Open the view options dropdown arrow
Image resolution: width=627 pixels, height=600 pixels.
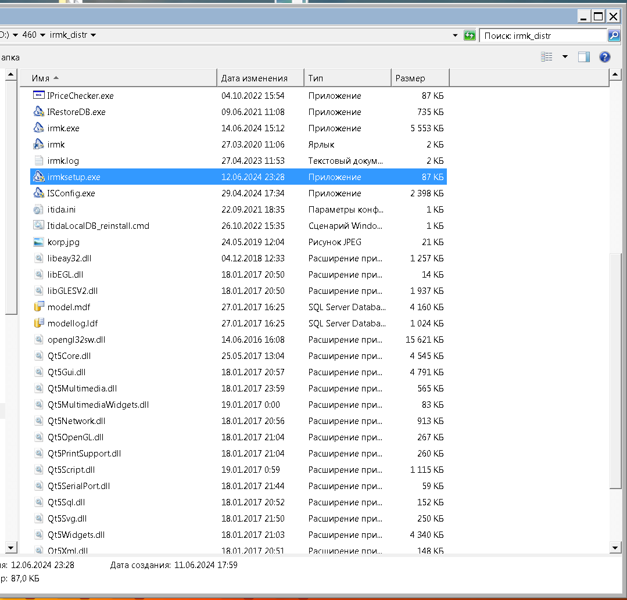565,57
